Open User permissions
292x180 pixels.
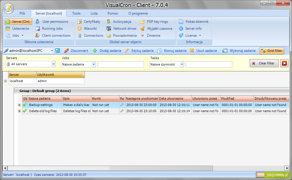tap(52, 22)
